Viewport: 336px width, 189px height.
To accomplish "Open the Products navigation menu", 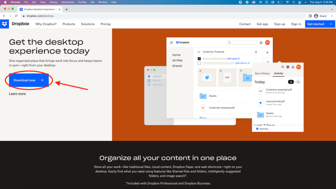I will 69,24.
